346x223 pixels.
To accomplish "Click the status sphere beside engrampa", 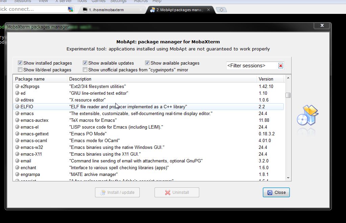I will point(17,174).
